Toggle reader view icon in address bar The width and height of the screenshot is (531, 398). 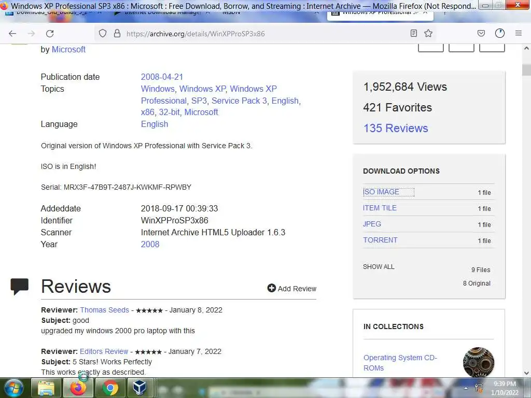(413, 33)
